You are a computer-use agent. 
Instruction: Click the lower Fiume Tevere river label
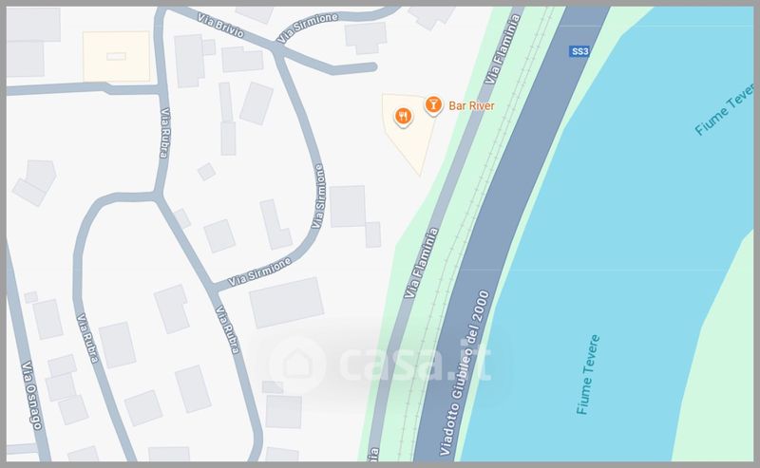587,375
